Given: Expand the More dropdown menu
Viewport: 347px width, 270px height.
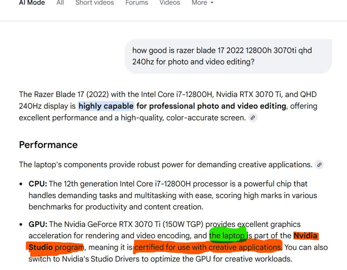Looking at the screenshot, I should pos(203,3).
